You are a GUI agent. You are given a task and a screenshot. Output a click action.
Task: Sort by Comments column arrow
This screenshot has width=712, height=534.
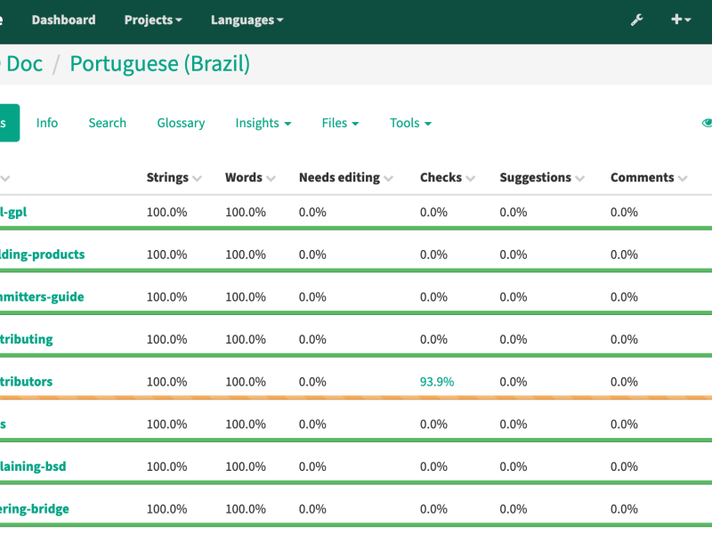pyautogui.click(x=683, y=179)
